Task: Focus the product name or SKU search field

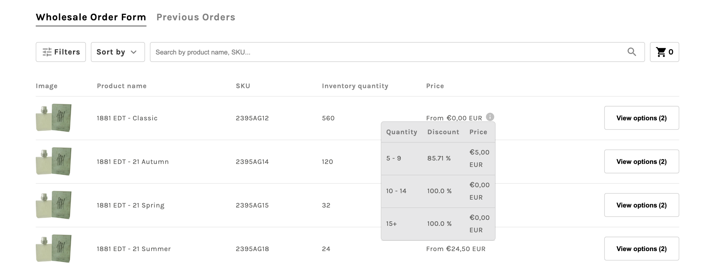Action: pyautogui.click(x=397, y=52)
